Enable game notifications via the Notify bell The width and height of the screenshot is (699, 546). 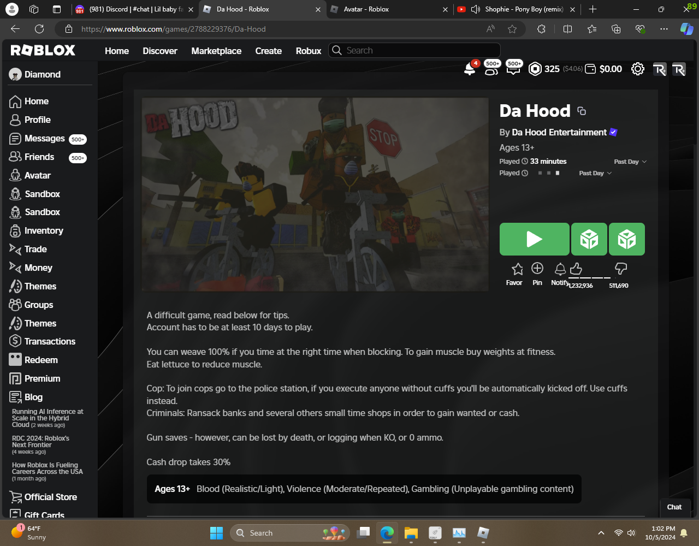click(560, 269)
